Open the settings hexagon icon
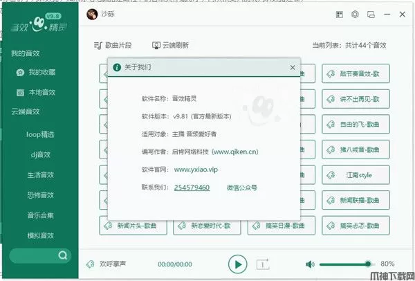The height and width of the screenshot is (281, 415). tap(356, 15)
